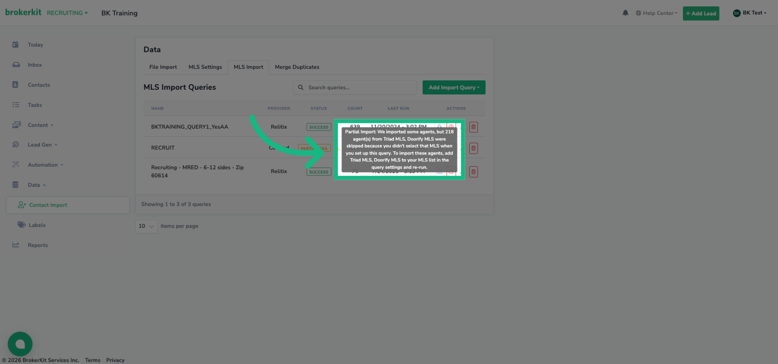The image size is (778, 364).
Task: Open the Merge Duplicates tab
Action: tap(297, 67)
